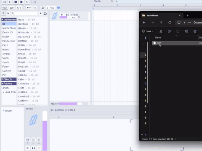Select the Vocal category
Image resolution: width=202 pixels, height=151 pixels.
[9, 58]
